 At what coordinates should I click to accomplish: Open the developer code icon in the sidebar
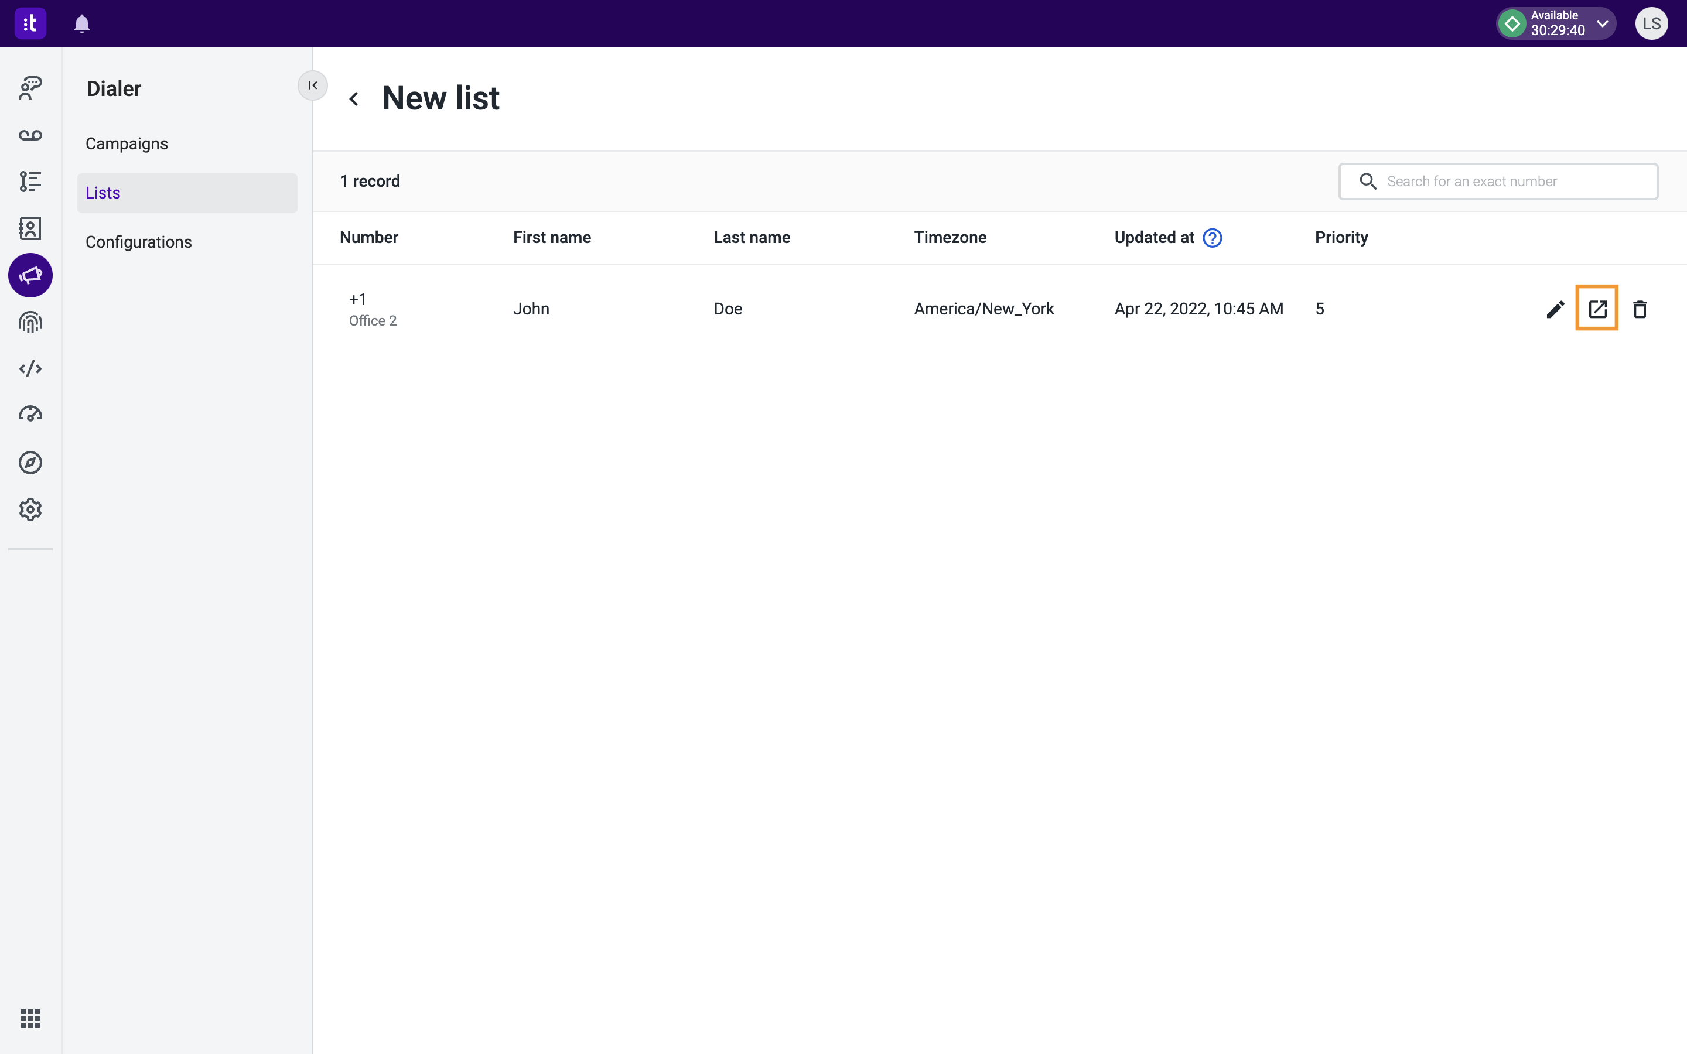(30, 369)
